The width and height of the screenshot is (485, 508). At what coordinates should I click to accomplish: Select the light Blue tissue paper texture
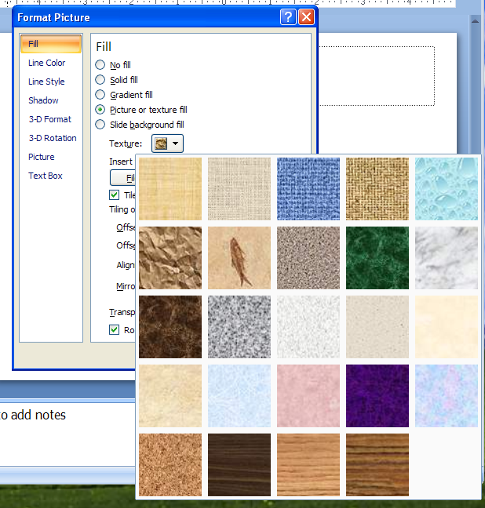(239, 396)
